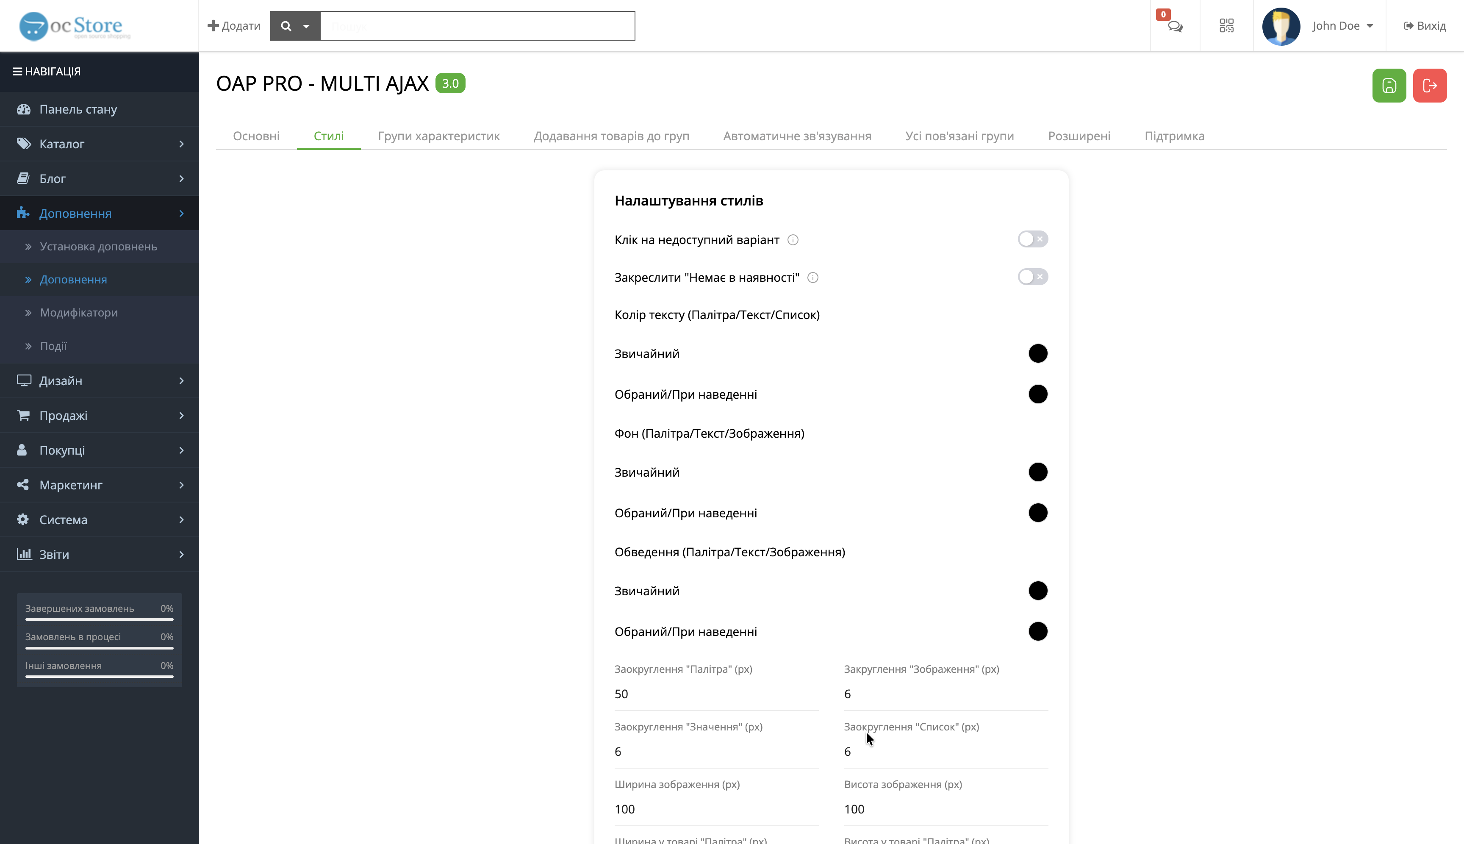The height and width of the screenshot is (844, 1464).
Task: Expand the John Doe user menu
Action: click(1342, 26)
